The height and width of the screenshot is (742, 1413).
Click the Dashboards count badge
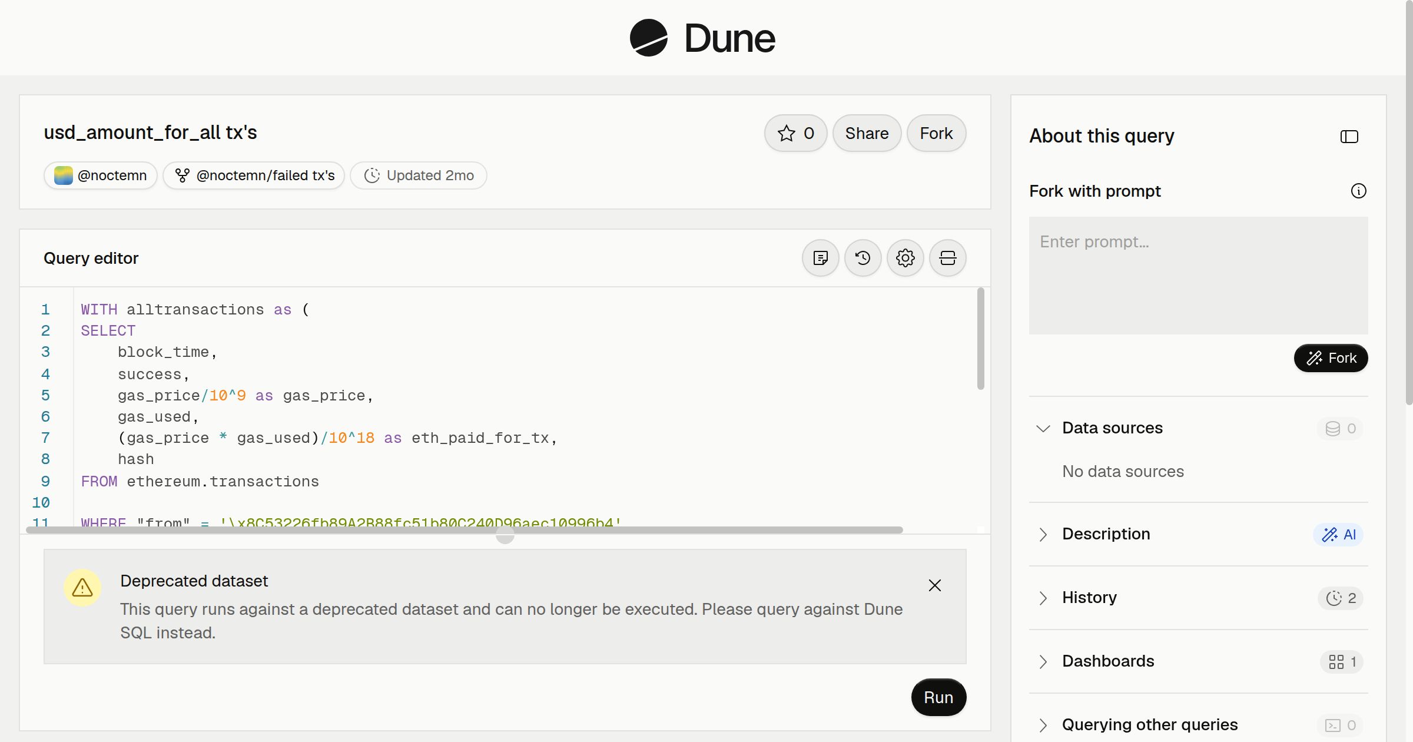(x=1342, y=662)
